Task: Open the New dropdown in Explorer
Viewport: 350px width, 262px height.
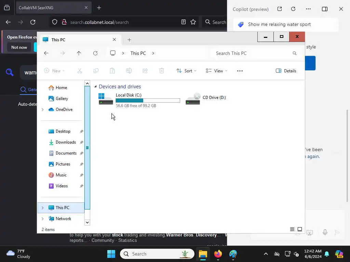Action: tap(54, 71)
